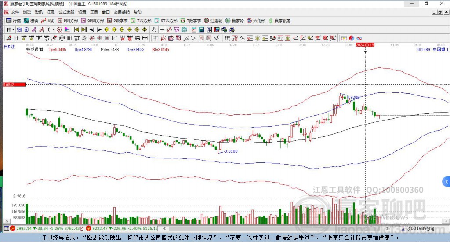Open the 六角形 hexagon tool

256,21
